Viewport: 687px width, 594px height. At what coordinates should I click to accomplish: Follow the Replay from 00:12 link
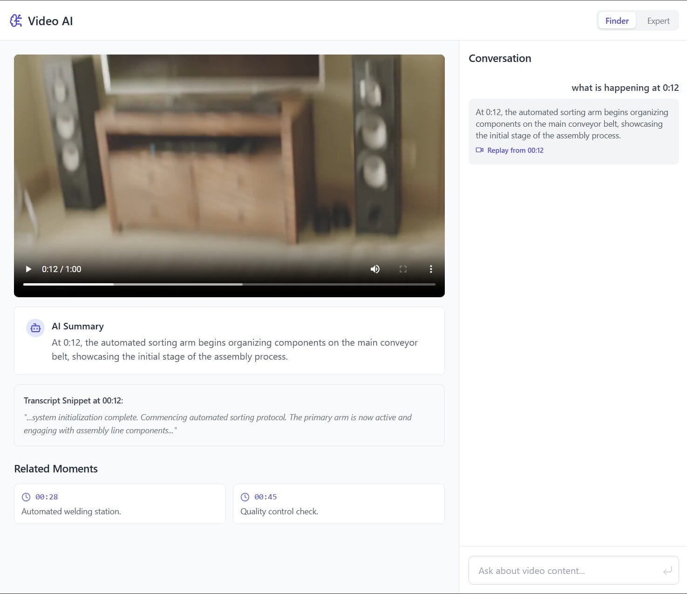coord(515,150)
